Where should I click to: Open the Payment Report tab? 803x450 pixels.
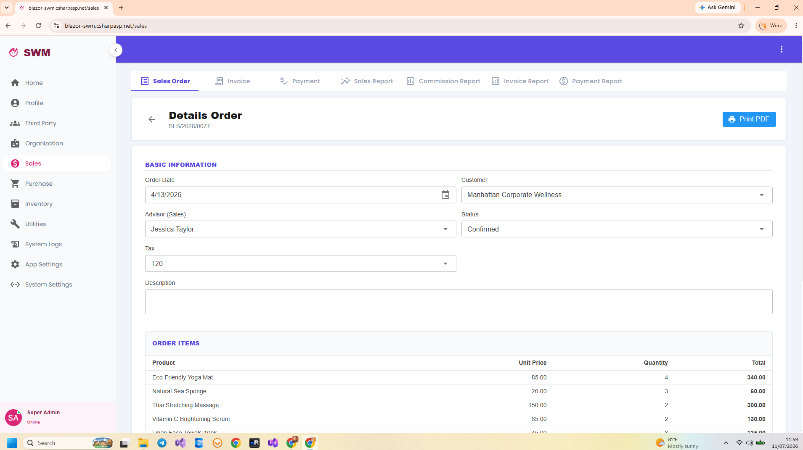tap(591, 81)
